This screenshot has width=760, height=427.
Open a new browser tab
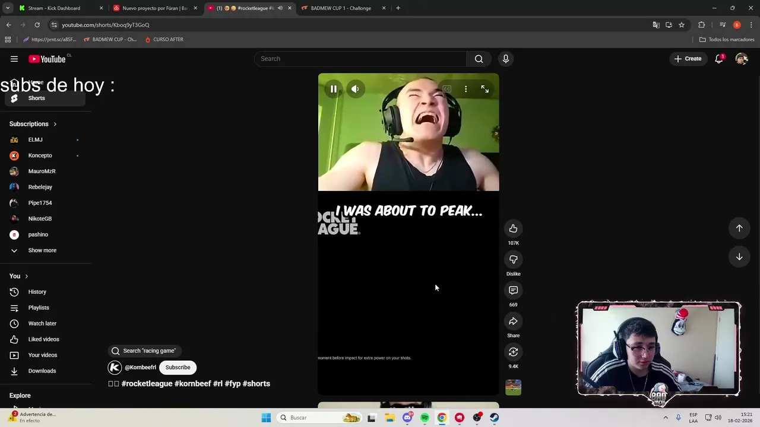[398, 8]
